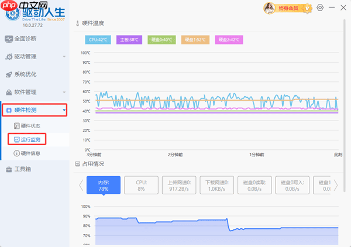351x247 pixels.
Task: Select the 磁盘0写入 usage card
Action: [292, 185]
